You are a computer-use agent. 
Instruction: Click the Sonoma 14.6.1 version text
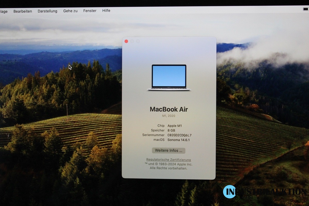(x=178, y=140)
